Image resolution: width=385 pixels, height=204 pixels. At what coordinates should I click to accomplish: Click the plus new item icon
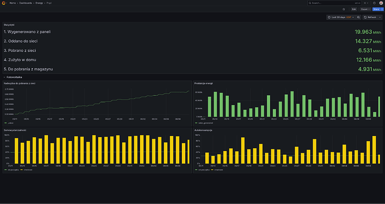[x=365, y=3]
